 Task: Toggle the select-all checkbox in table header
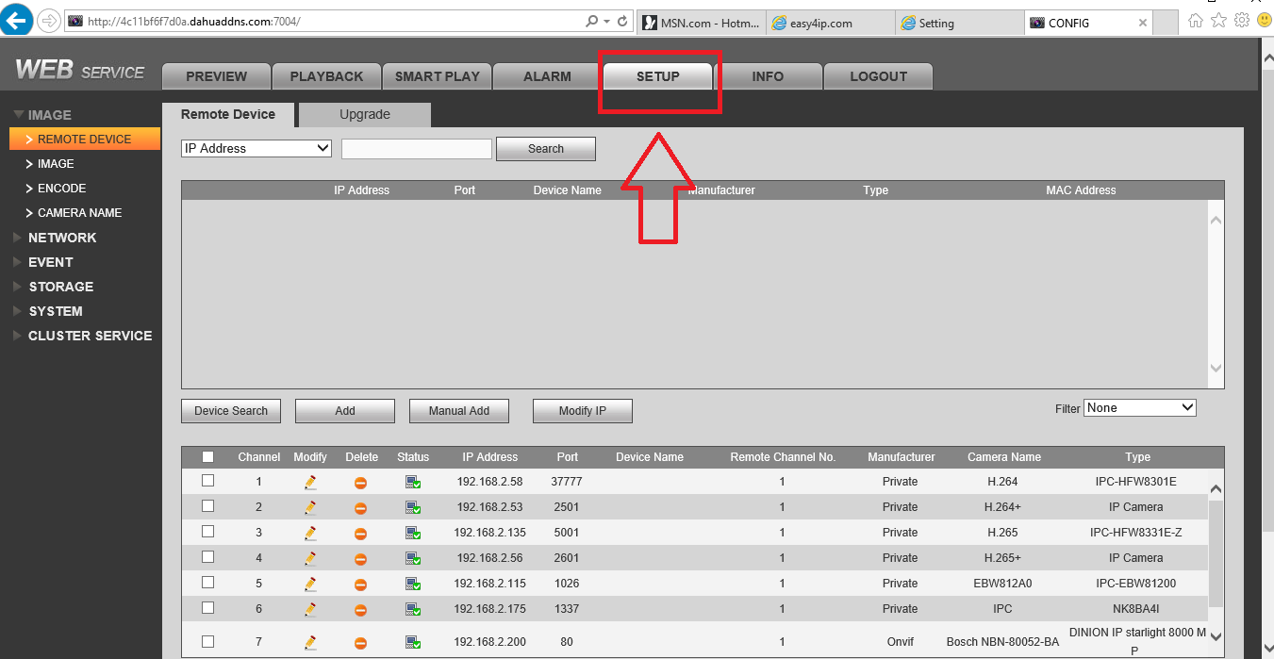[208, 457]
